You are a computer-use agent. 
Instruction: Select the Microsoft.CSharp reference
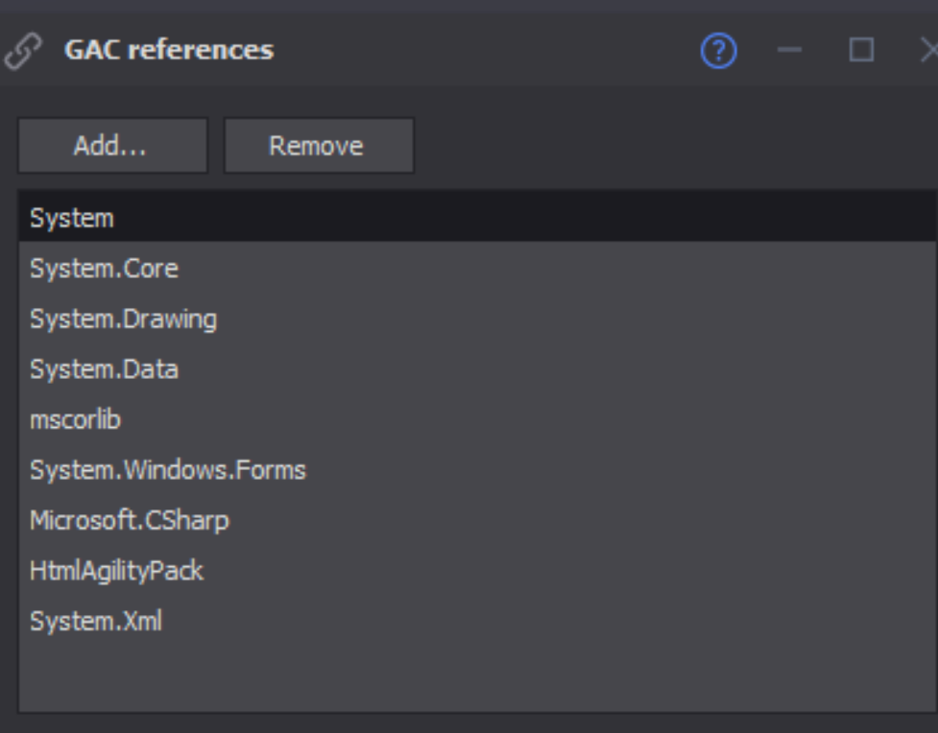(x=477, y=520)
